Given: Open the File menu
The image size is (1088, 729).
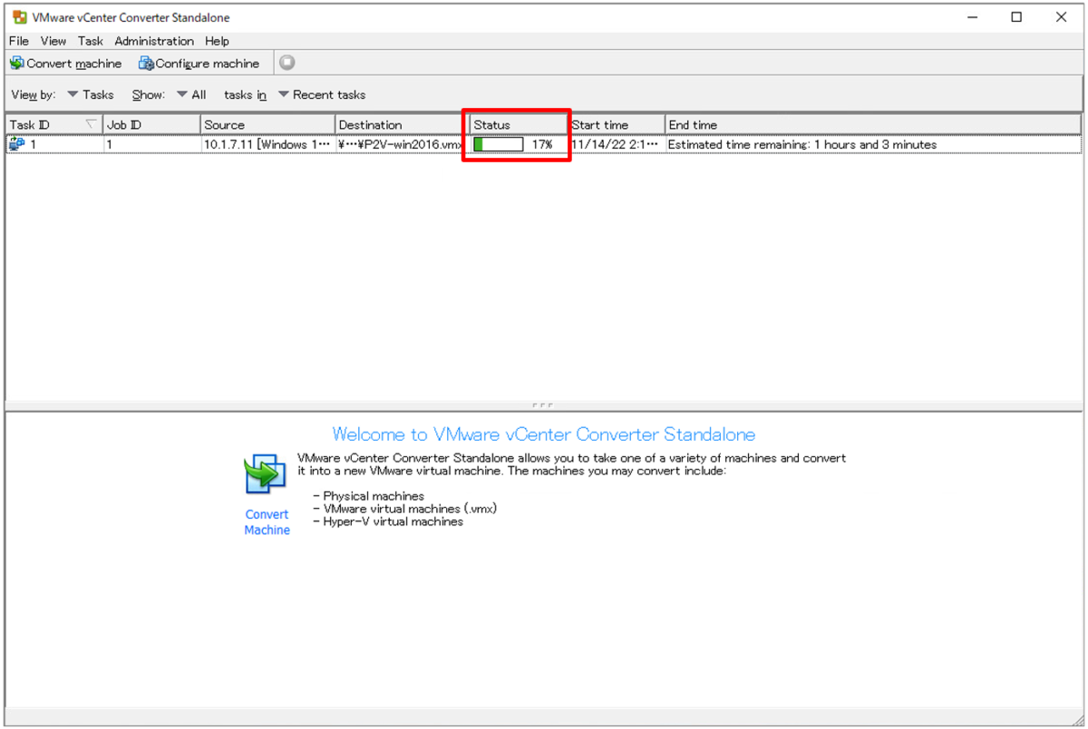Looking at the screenshot, I should coord(19,41).
